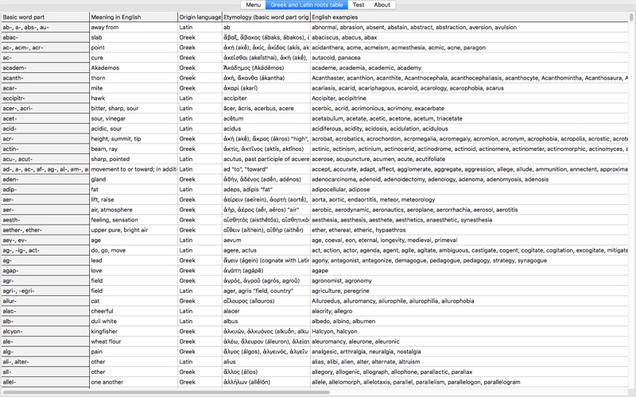Select the 'acu-, acut-' word part cell
Viewport: 636px width, 397px height.
45,159
